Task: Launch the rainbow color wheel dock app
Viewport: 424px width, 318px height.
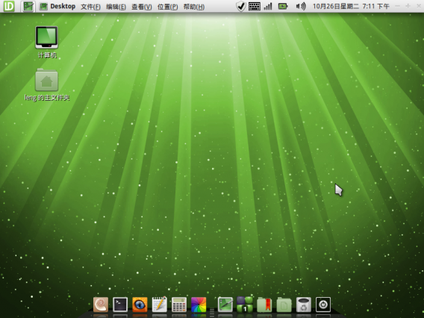Action: tap(199, 305)
